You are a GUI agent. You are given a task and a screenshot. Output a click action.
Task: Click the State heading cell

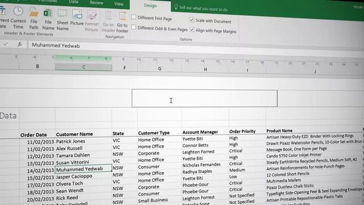pyautogui.click(x=118, y=133)
